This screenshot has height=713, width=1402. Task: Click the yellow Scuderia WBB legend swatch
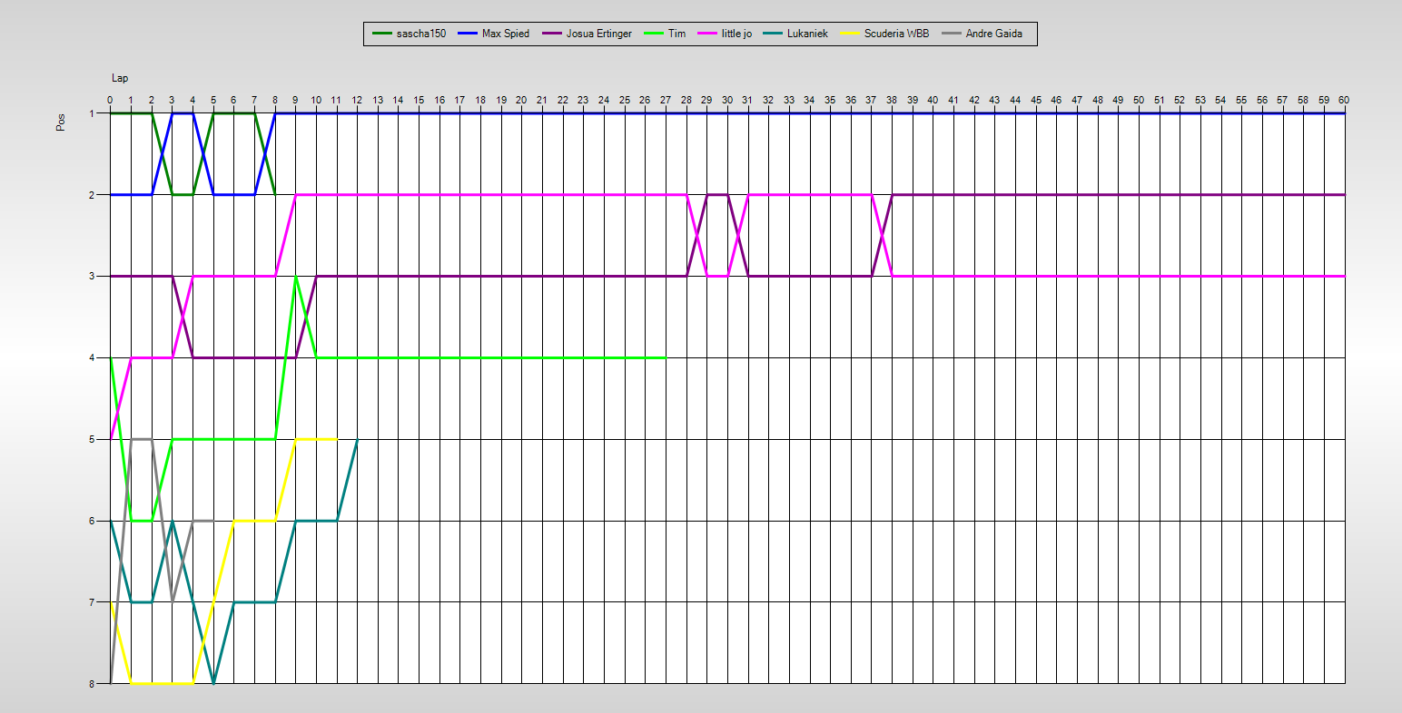(851, 34)
